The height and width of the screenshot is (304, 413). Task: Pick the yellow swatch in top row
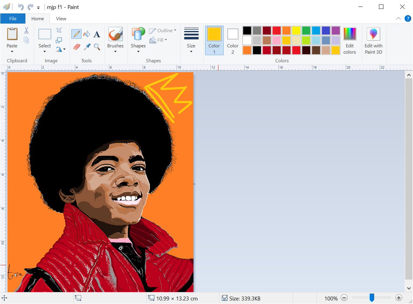click(296, 31)
